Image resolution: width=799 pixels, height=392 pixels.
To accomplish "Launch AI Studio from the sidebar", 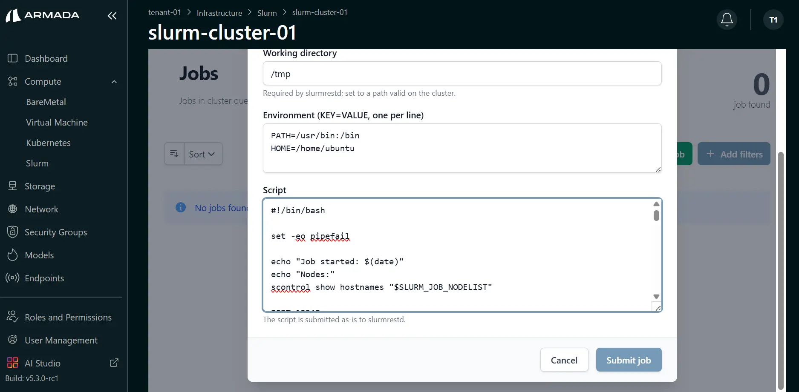I will click(43, 363).
